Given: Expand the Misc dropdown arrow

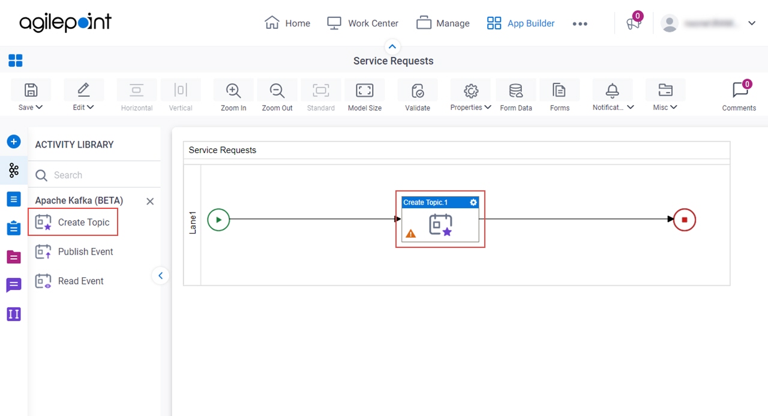Looking at the screenshot, I should (x=674, y=107).
